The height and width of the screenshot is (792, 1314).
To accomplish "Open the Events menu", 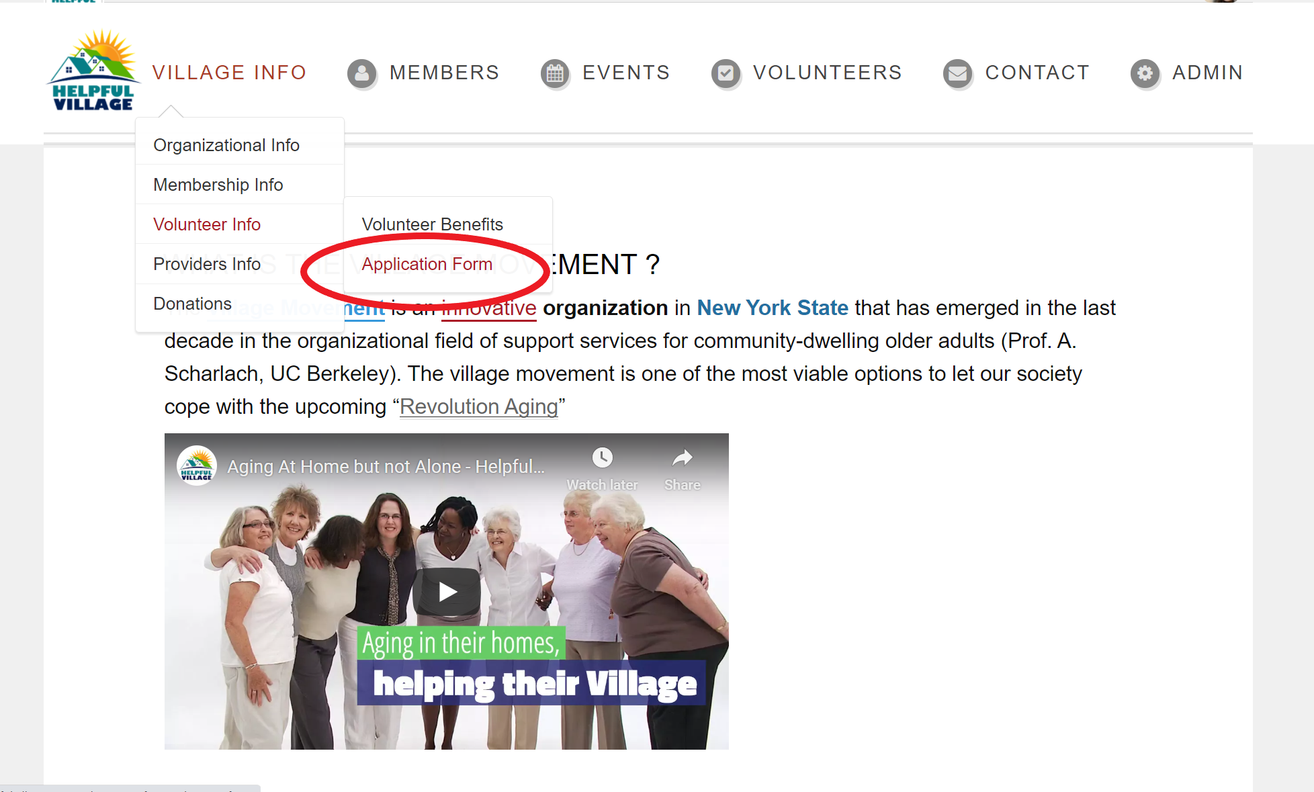I will click(626, 73).
